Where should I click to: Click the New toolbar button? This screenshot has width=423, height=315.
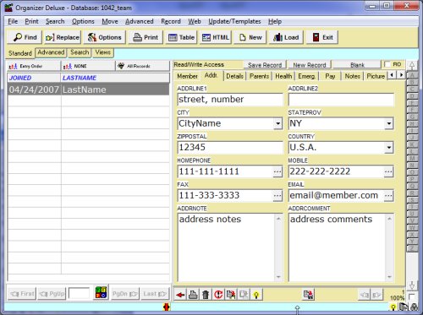[x=250, y=37]
